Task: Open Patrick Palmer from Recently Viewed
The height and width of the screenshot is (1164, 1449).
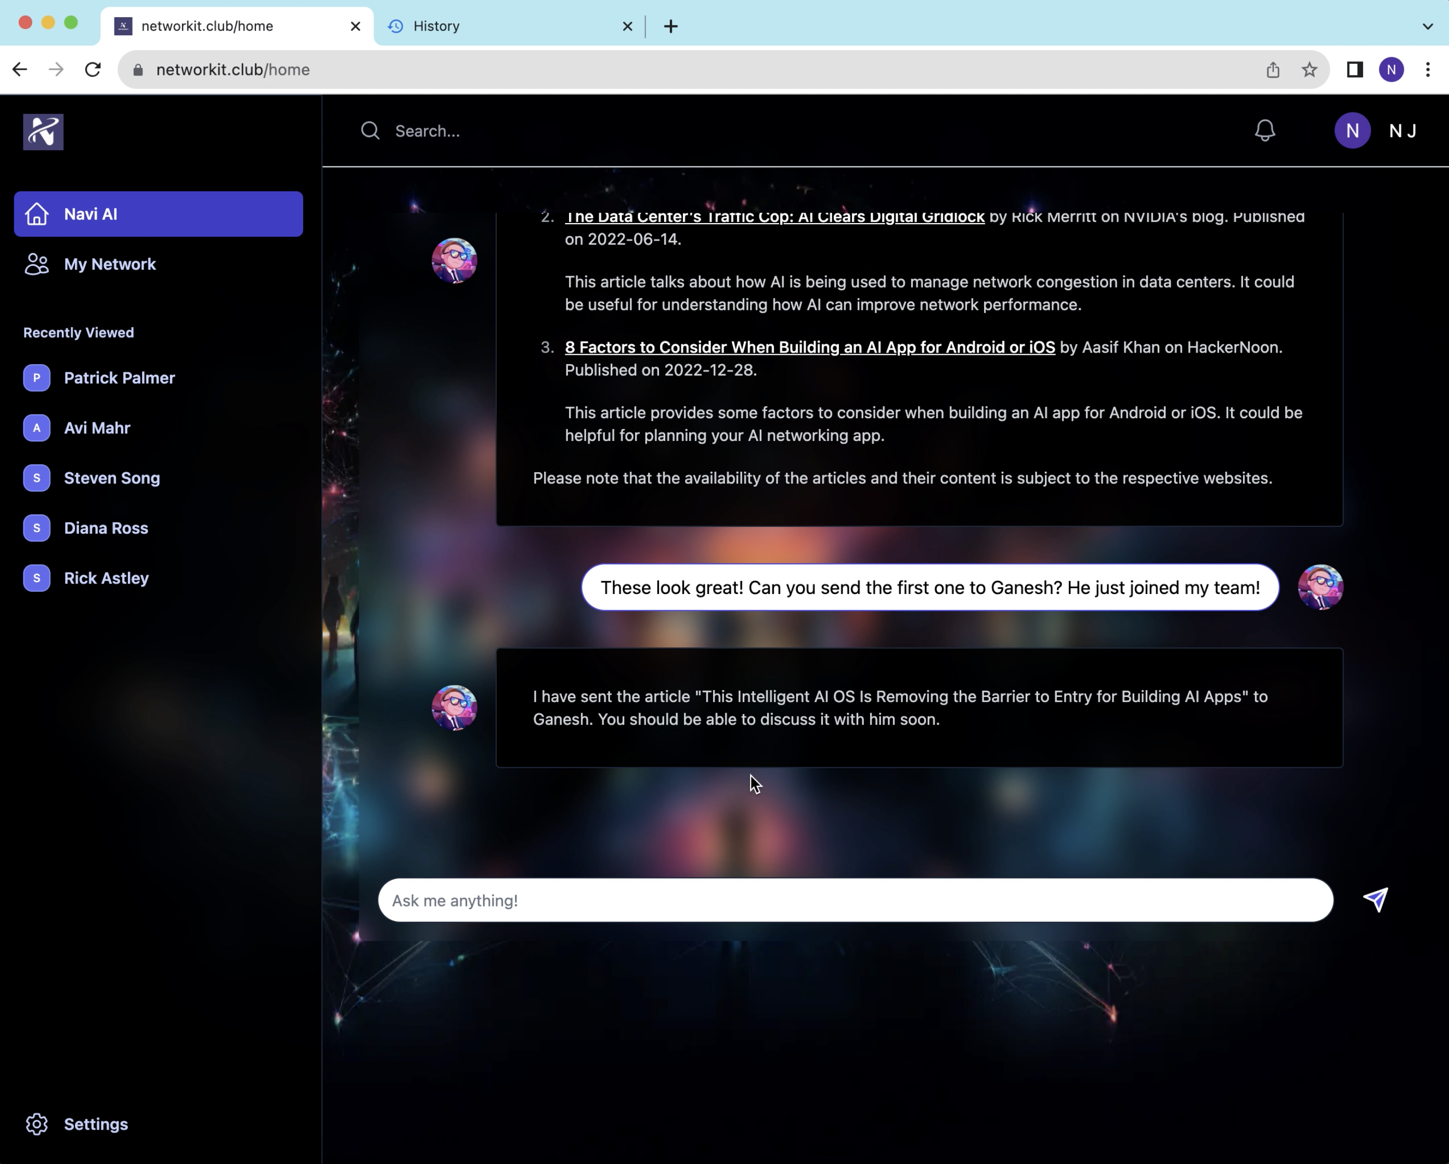Action: pos(119,378)
